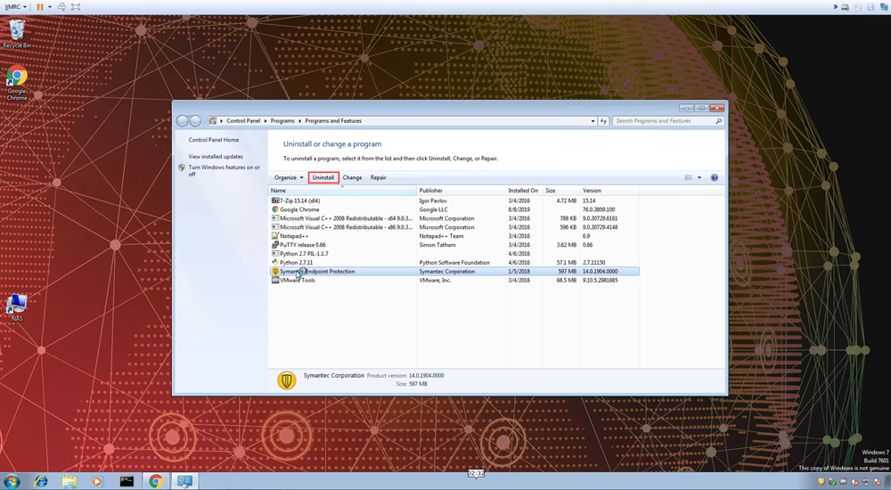Open the command prompt taskbar icon
891x490 pixels.
pyautogui.click(x=127, y=481)
